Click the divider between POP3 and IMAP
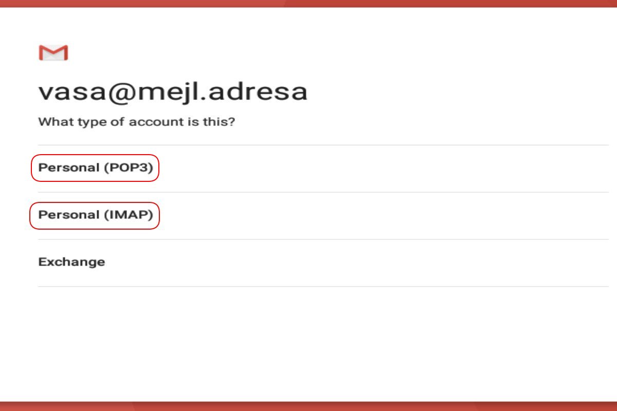Screen dimensions: 617x411 point(323,192)
